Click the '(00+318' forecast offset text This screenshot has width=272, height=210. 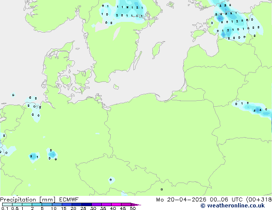259,200
